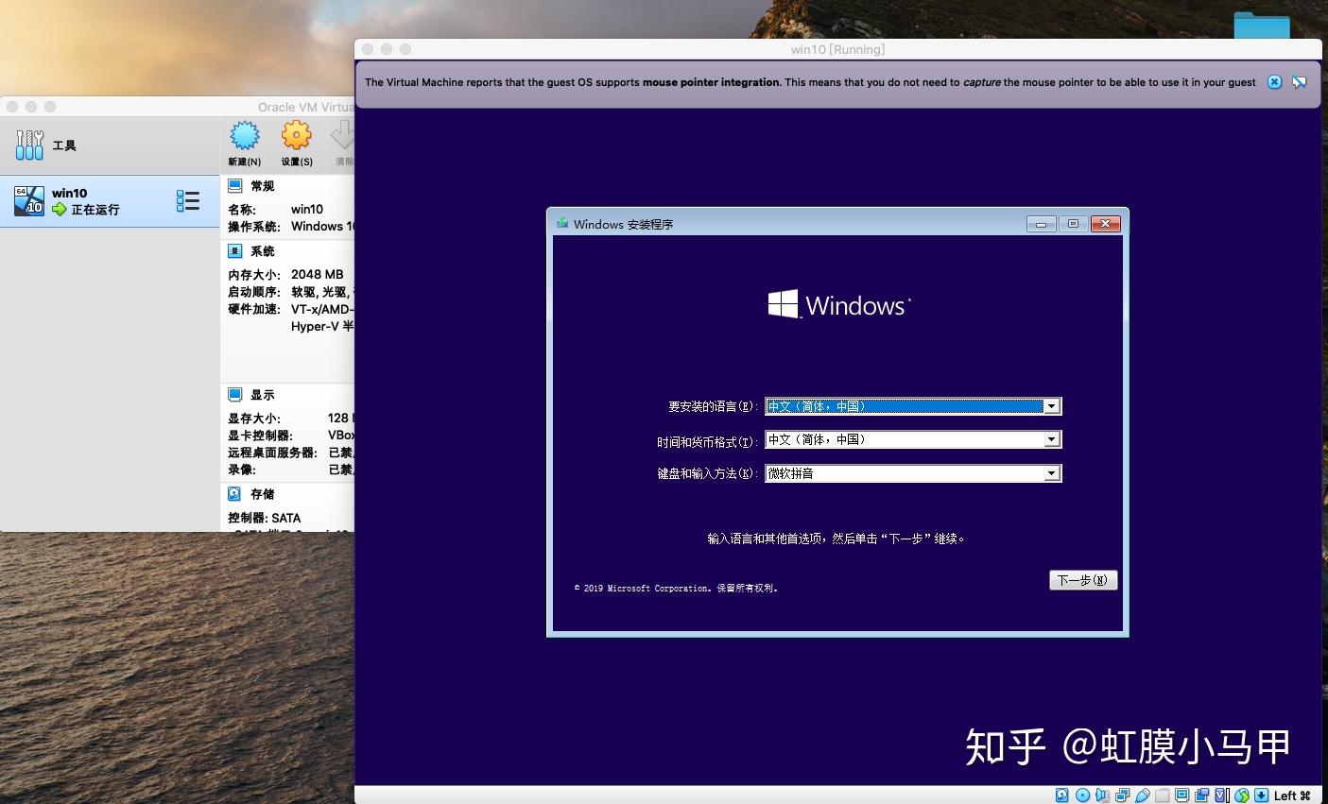The width and height of the screenshot is (1328, 804).
Task: Click the optical disc status icon
Action: (1083, 795)
